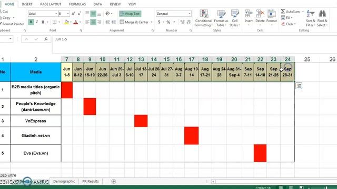Cut the selected cells
Viewport: 337px width, 189px height.
4,12
